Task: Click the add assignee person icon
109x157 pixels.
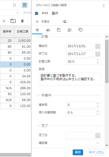Action: 65,21
